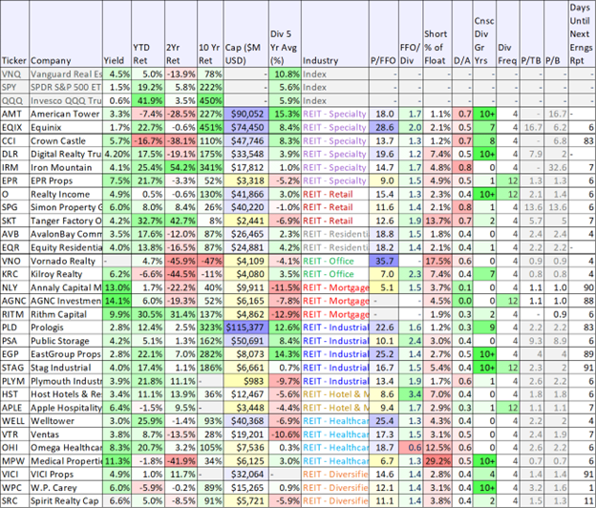This screenshot has height=508, width=596.
Task: Select the Kilroy Realty company cell
Action: [x=66, y=274]
